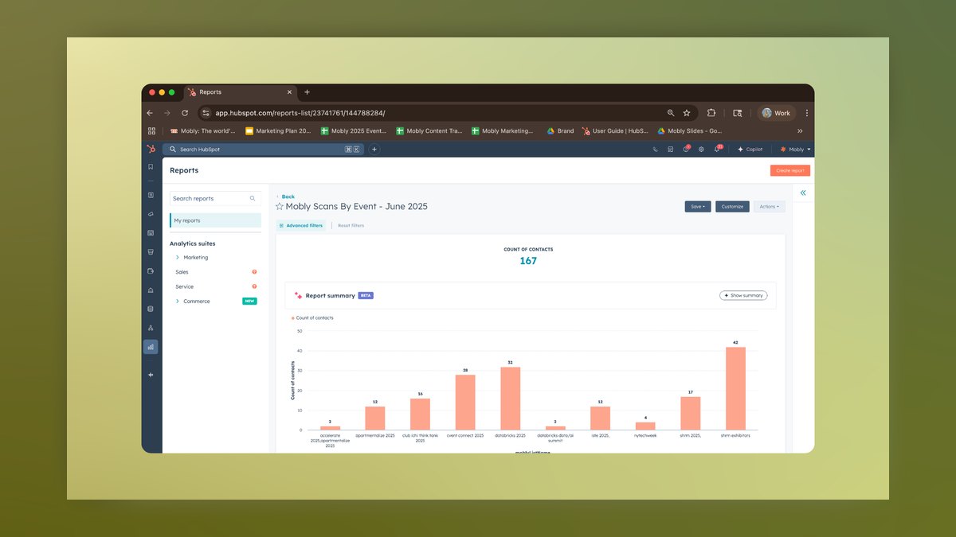Collapse the HubSpot sidebar navigation arrow
956x537 pixels.
[x=151, y=375]
